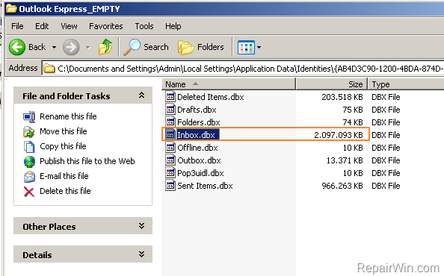
Task: Open the Forward history dropdown arrow
Action: coord(88,47)
